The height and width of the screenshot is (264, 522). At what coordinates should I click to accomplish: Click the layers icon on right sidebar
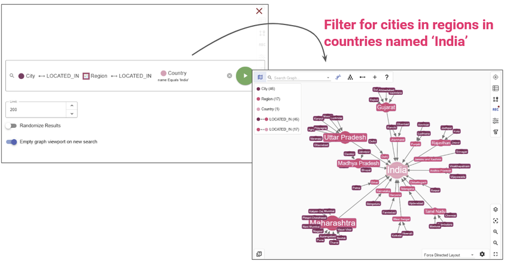(496, 210)
